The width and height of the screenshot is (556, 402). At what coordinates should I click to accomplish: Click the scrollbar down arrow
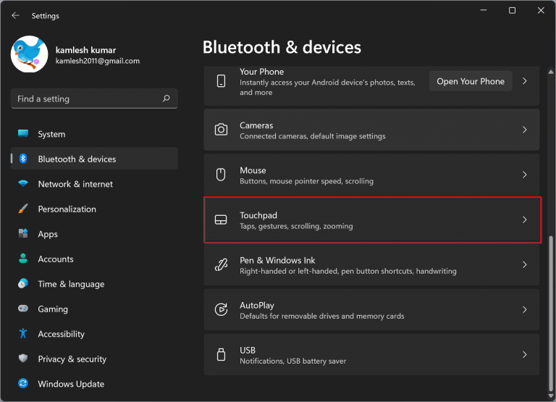click(551, 395)
